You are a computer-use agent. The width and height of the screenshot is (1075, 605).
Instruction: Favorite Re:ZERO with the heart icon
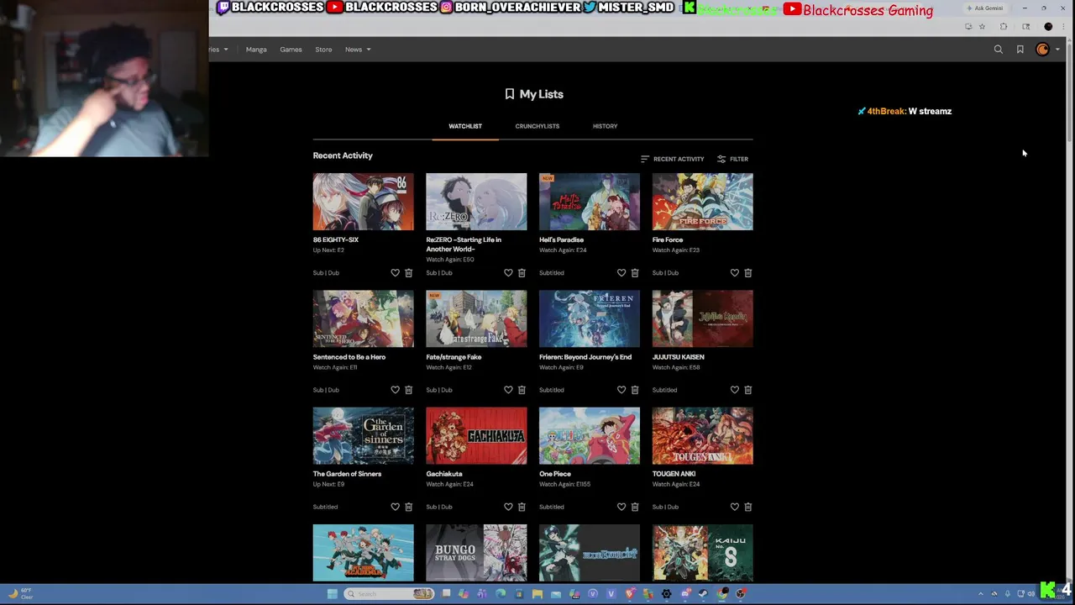point(508,273)
